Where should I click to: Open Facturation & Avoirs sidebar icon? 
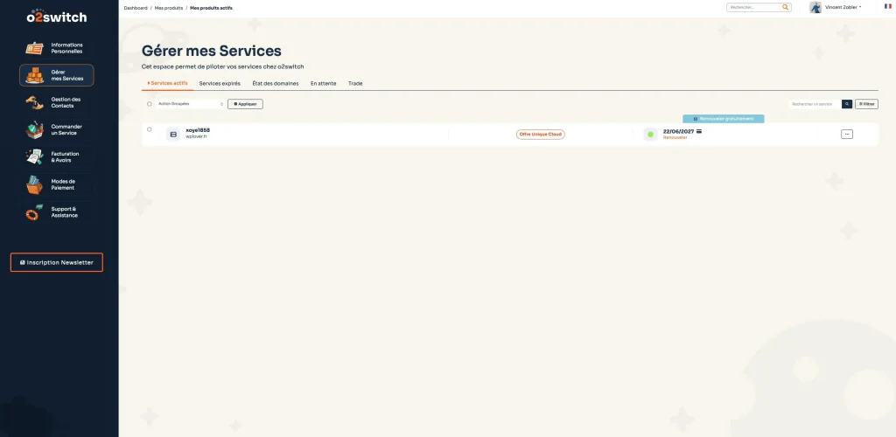tap(34, 157)
